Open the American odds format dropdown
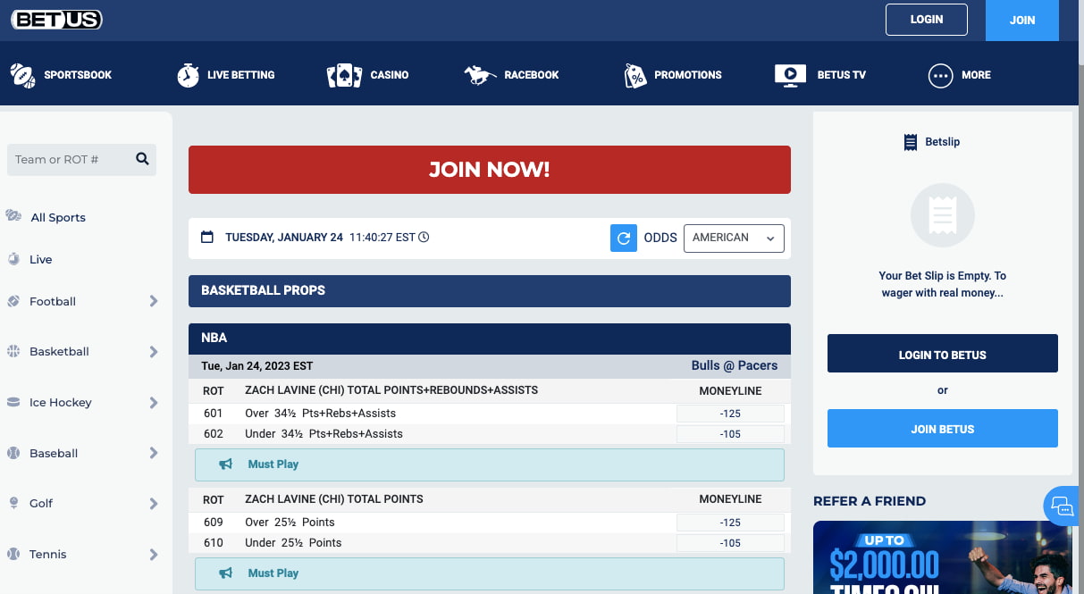The height and width of the screenshot is (594, 1084). tap(734, 238)
